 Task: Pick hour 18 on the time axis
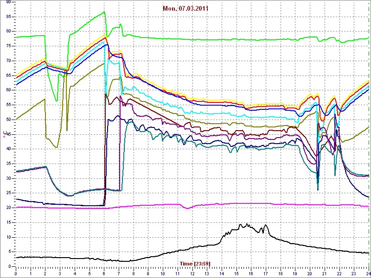[280, 273]
